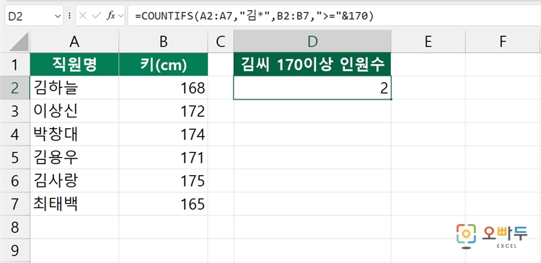Click the height value 171

click(163, 158)
